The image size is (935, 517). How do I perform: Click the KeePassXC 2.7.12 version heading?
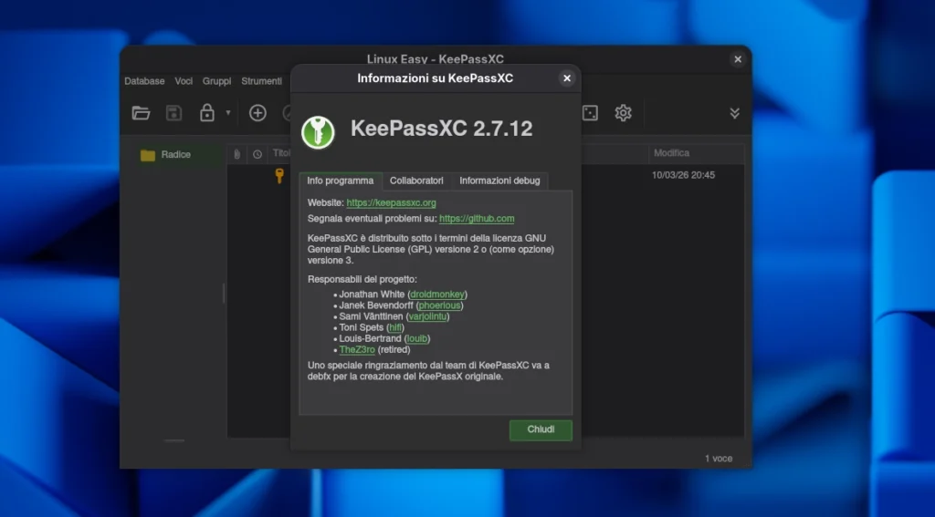pos(441,129)
